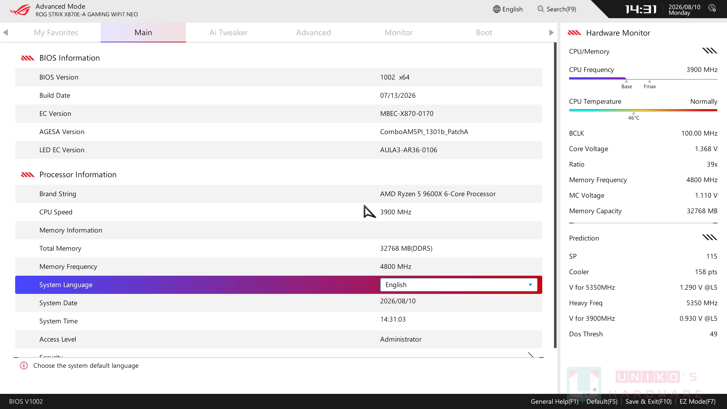This screenshot has height=409, width=727.
Task: Click the Ratio 39x value
Action: point(712,164)
